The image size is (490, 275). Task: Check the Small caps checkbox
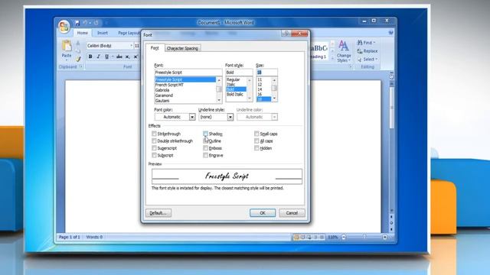pos(256,134)
